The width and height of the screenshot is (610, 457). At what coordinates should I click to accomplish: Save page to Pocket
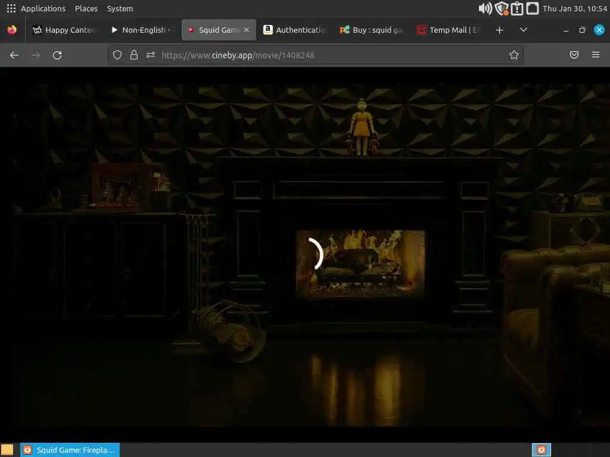click(574, 55)
